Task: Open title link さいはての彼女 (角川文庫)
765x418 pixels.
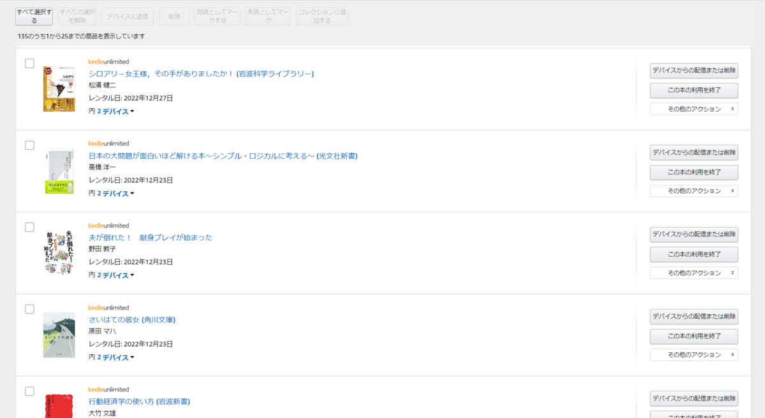Action: pyautogui.click(x=132, y=320)
